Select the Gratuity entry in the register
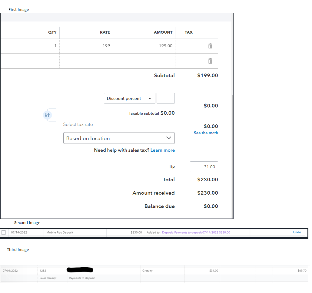This screenshot has width=312, height=293. coord(148,270)
